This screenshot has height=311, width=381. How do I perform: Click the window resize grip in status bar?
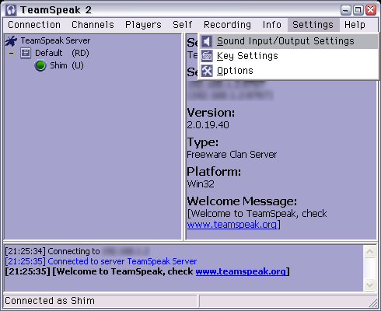373,302
